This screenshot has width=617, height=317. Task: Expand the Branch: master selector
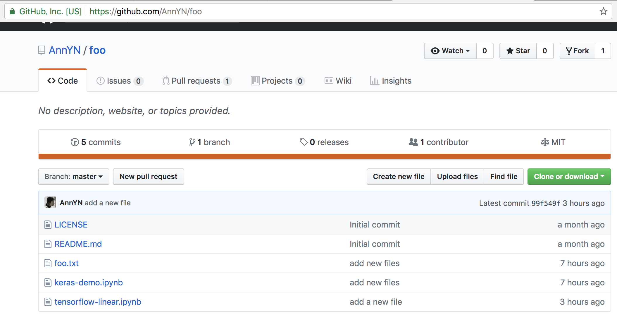74,177
